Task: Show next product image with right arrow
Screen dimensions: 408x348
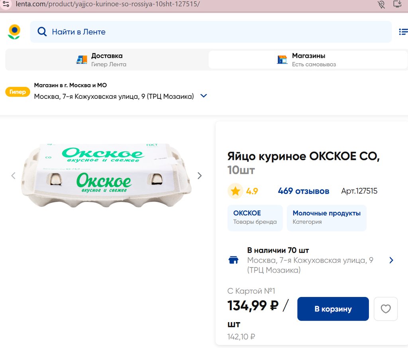Action: coord(200,176)
